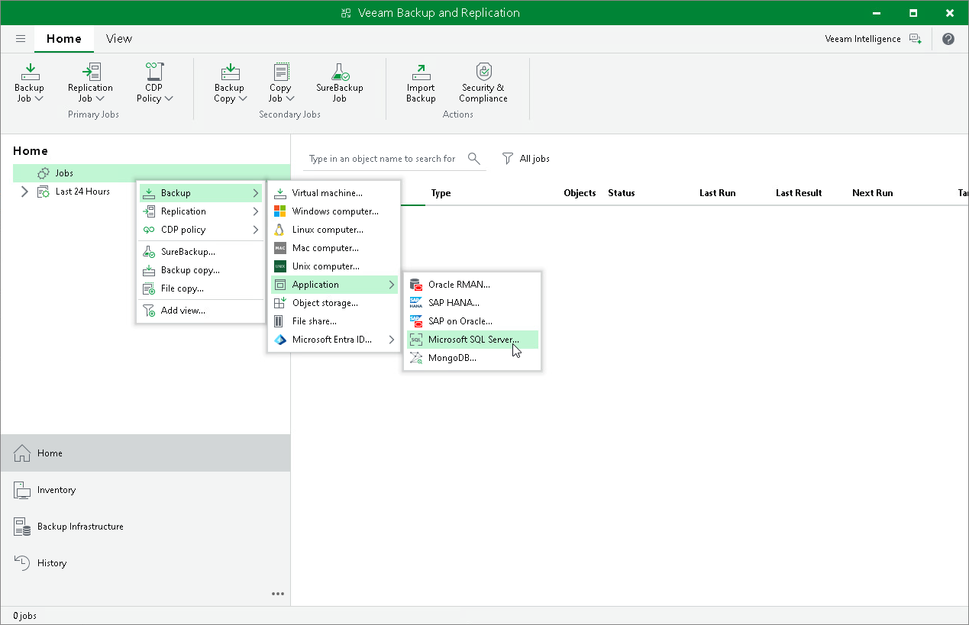Screen dimensions: 969x625
Task: Select Backup copy context menu entry
Action: tap(201, 270)
